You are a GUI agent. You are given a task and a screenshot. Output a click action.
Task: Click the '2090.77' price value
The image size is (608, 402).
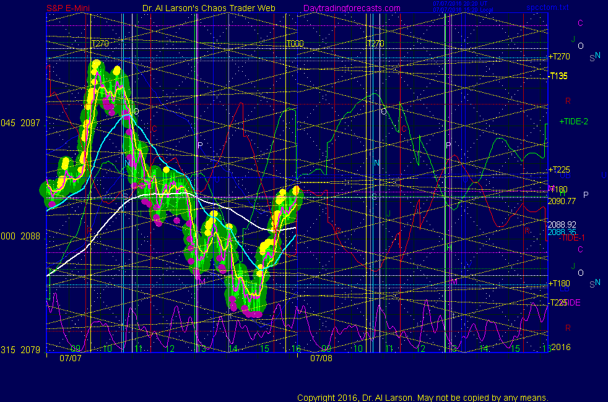pos(562,201)
